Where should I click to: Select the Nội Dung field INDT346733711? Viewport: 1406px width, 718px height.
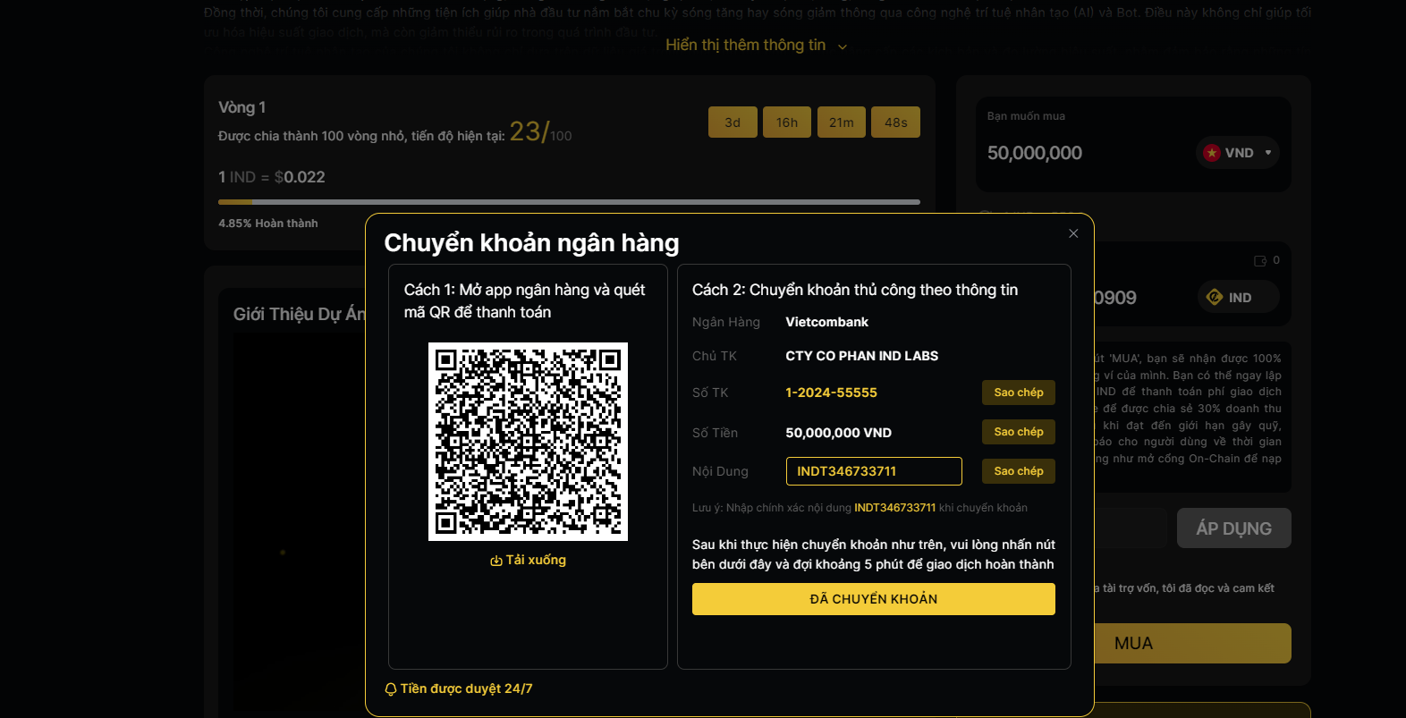[x=874, y=471]
